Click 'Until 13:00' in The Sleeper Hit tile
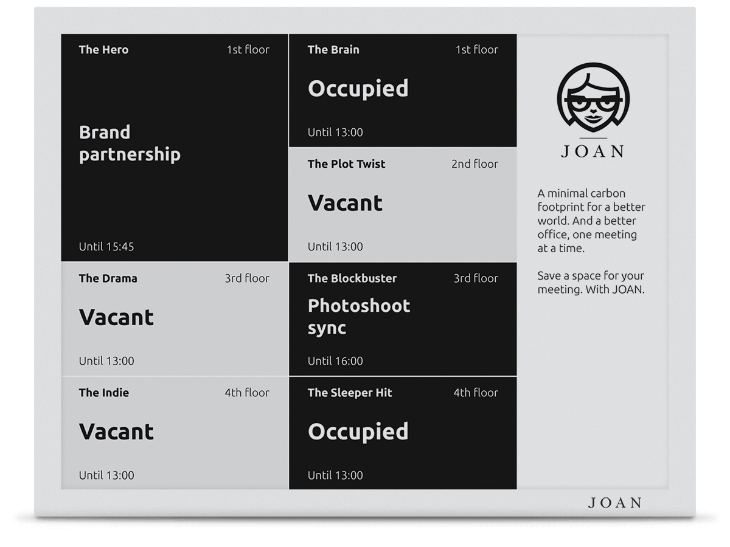 click(335, 475)
